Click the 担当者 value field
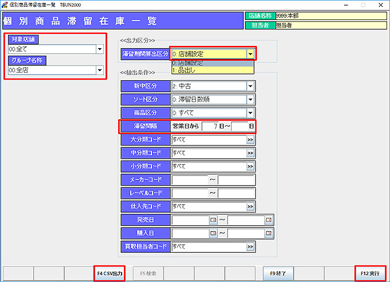The image size is (390, 282). [331, 25]
